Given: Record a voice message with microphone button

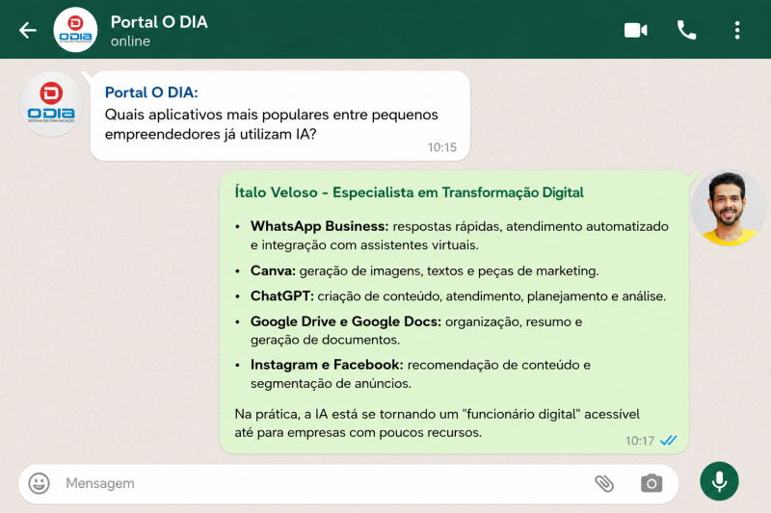Looking at the screenshot, I should pos(719,481).
